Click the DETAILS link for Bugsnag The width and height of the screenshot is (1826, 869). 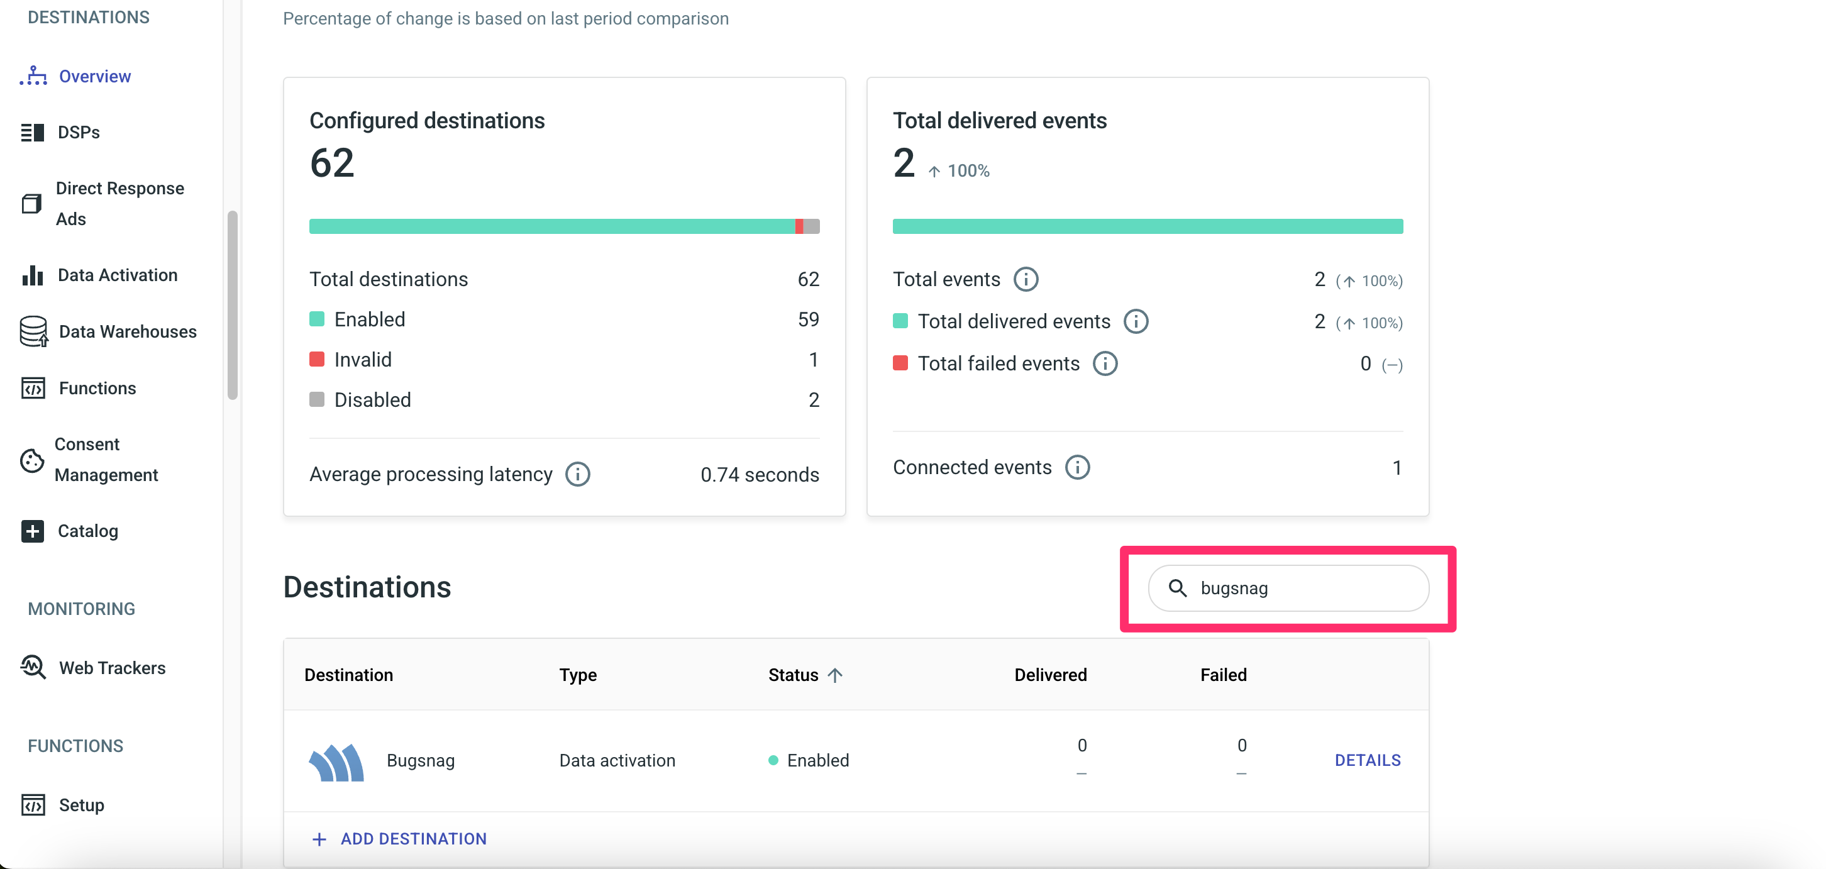point(1368,760)
